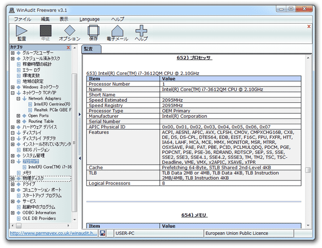
Task: Select インストールされているプリンタ tree item
Action: (47, 144)
